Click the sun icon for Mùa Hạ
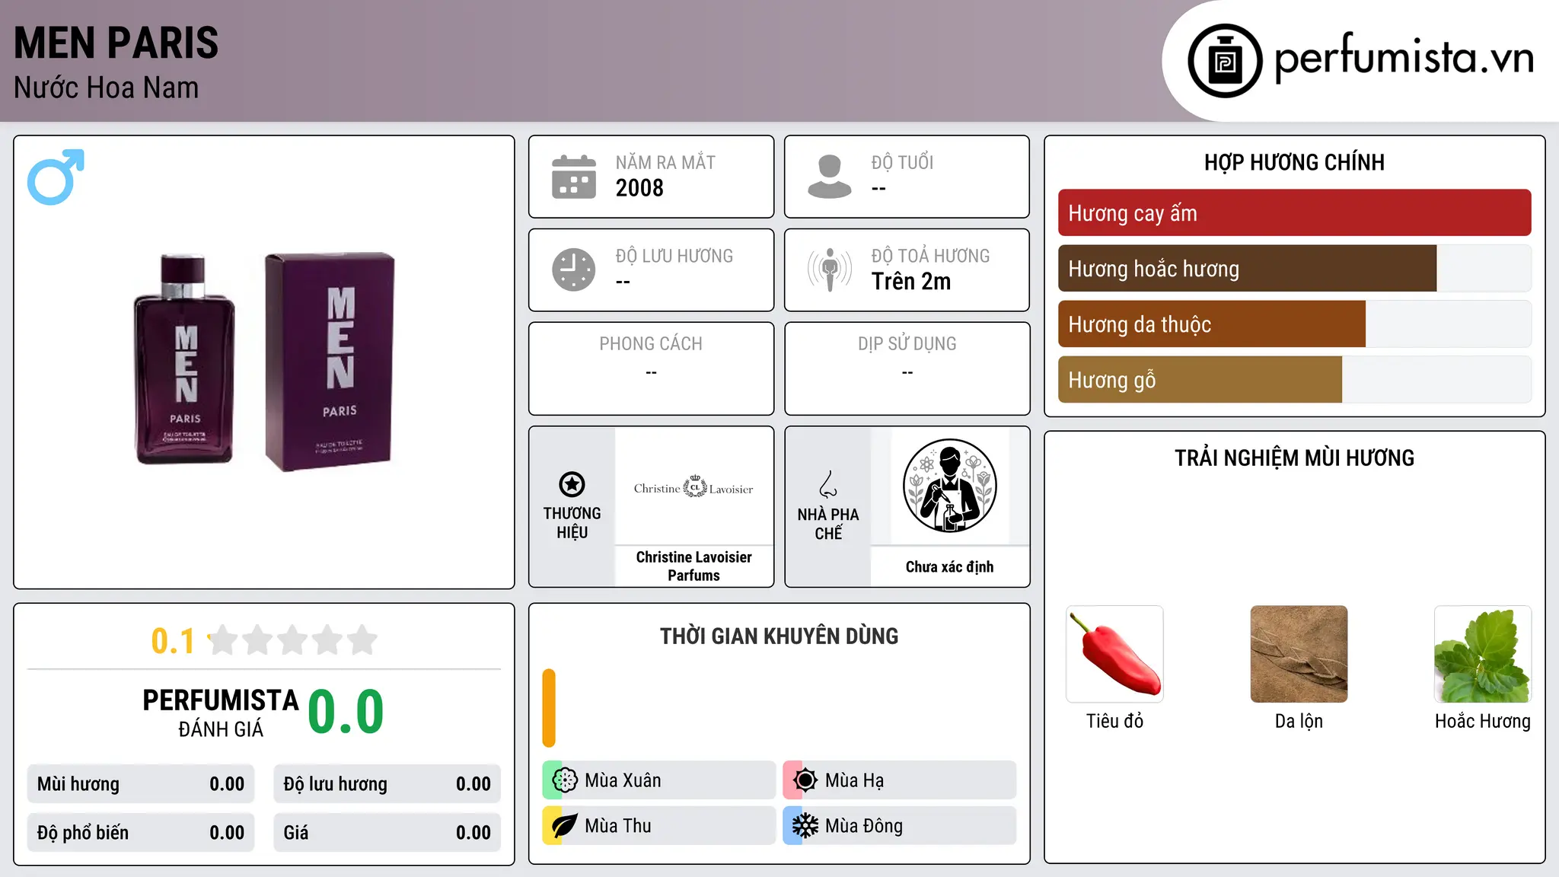1559x877 pixels. [805, 780]
